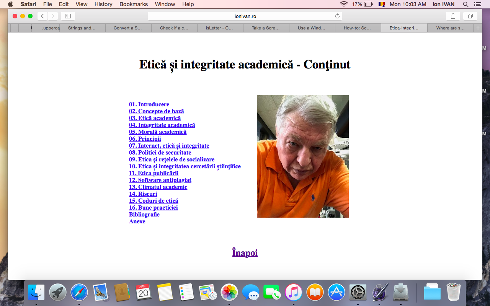Reload the page using the refresh icon
Viewport: 490px width, 306px height.
337,16
